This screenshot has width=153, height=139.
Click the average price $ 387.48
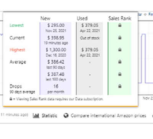pos(56,74)
